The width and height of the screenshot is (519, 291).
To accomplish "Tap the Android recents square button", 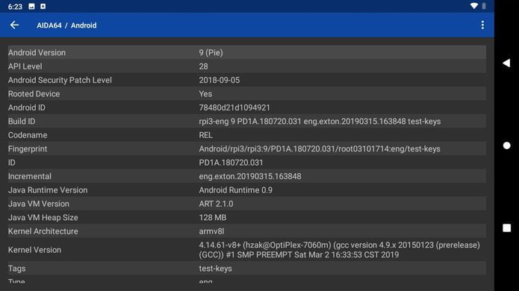I will pos(506,228).
